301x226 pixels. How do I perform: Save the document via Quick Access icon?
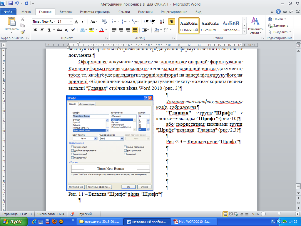(10, 3)
